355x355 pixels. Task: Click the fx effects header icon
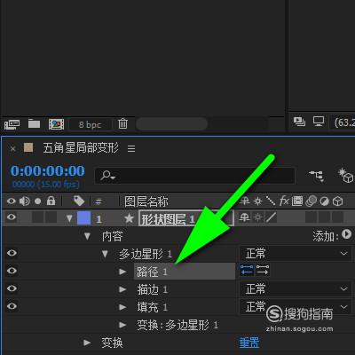click(284, 201)
